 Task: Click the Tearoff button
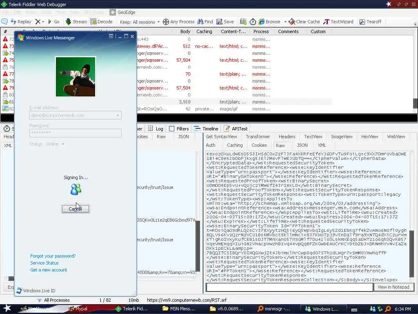tap(370, 22)
